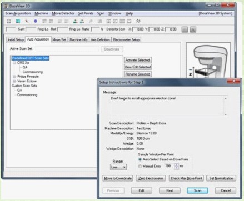Viewport: 244px width, 201px height.
Task: Open the Move Detector menu
Action: pyautogui.click(x=63, y=13)
